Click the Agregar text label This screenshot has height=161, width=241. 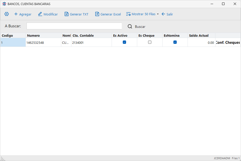(x=25, y=14)
